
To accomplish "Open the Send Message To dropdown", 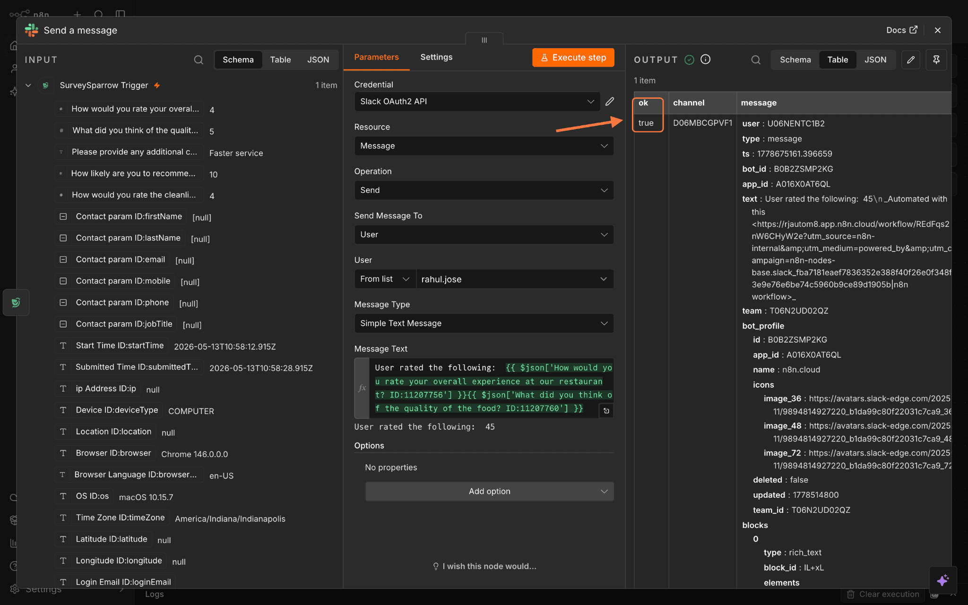I will [484, 234].
